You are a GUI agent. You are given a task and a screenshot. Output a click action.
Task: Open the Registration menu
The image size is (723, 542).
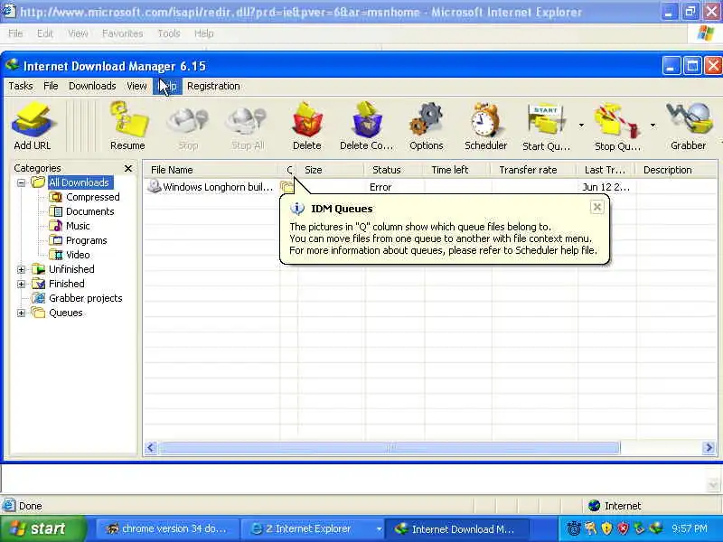point(213,86)
